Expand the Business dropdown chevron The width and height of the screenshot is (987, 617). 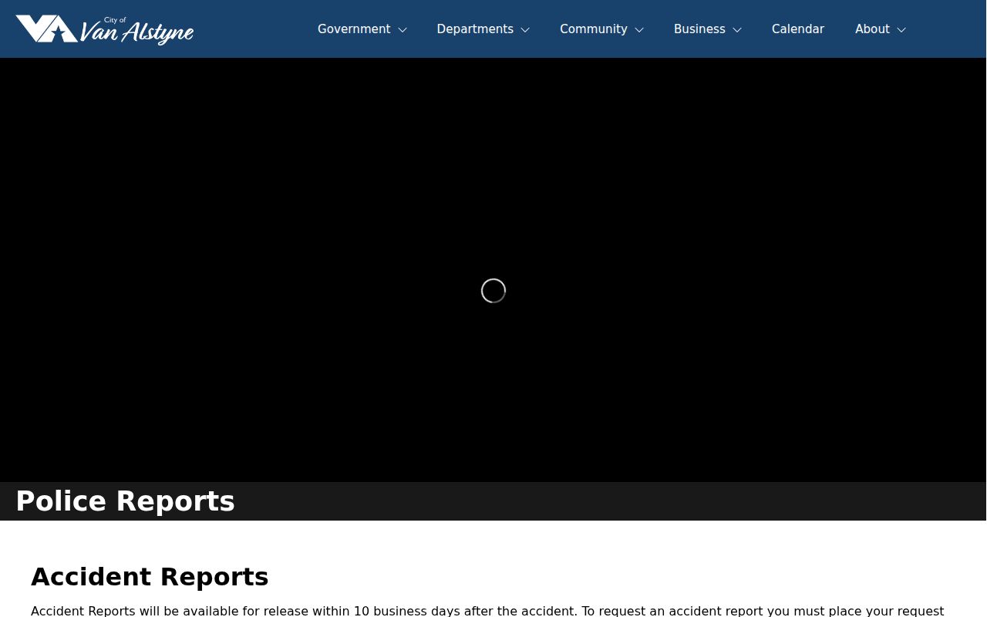click(737, 30)
